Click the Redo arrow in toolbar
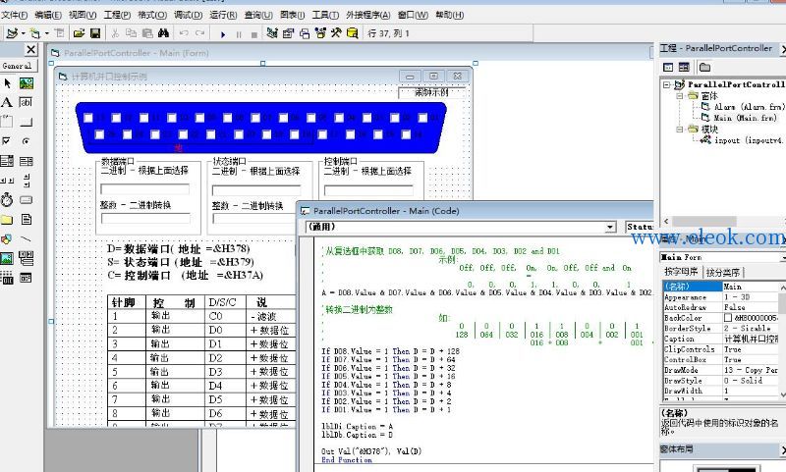Screen dimensions: 786x472 [x=200, y=33]
